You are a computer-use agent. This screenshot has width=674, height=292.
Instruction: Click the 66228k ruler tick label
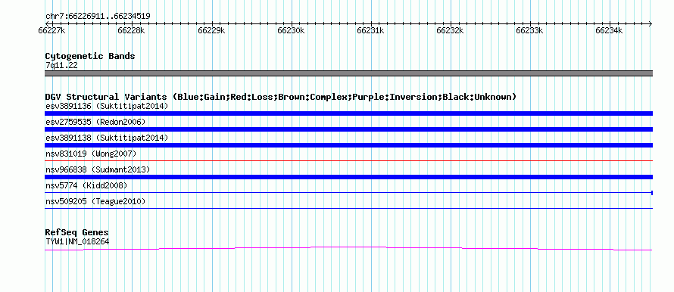click(131, 30)
